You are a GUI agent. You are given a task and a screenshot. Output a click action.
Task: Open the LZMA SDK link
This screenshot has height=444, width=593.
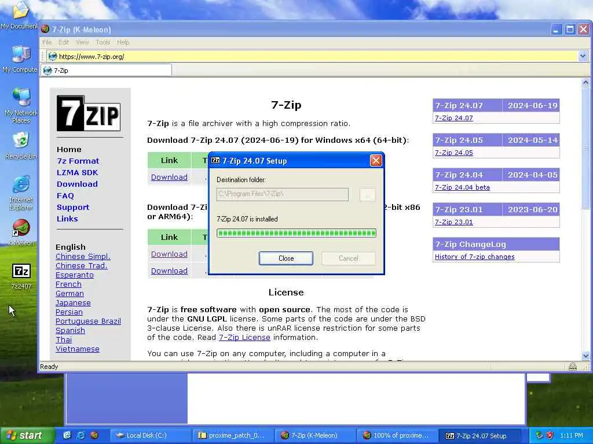click(77, 172)
